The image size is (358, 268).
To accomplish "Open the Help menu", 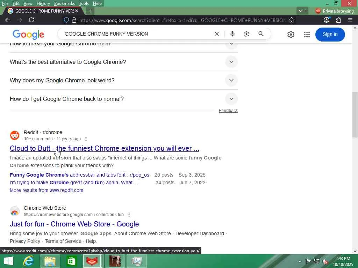I will pyautogui.click(x=97, y=3).
